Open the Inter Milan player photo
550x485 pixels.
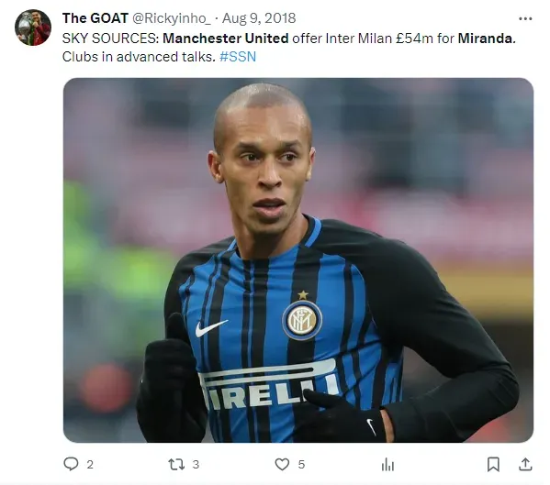(x=298, y=260)
